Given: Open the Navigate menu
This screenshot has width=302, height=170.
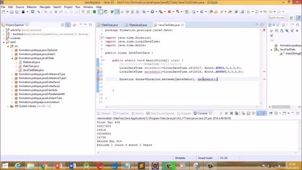Looking at the screenshot, I should (45, 7).
